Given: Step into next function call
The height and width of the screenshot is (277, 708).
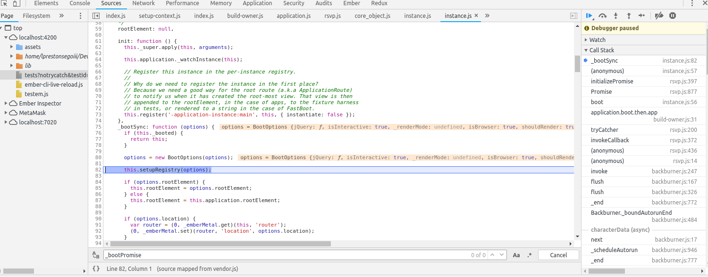Looking at the screenshot, I should click(616, 16).
